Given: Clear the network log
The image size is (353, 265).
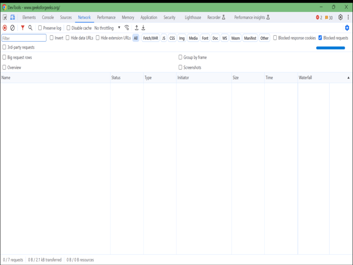Looking at the screenshot, I should coord(13,28).
